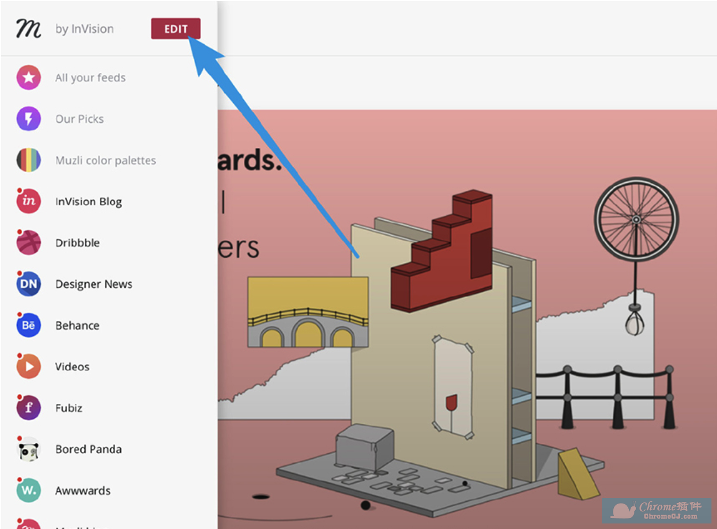The height and width of the screenshot is (529, 717).
Task: Click the by InVision text
Action: (x=84, y=29)
